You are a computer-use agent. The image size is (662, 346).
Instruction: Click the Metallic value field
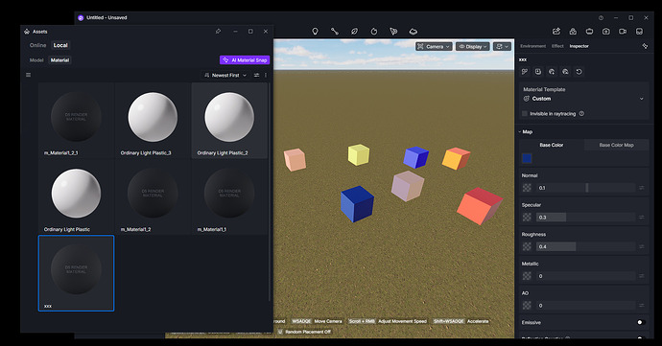point(585,276)
